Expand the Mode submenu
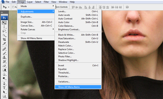Viewport: 163px width, 99px height. coord(36,6)
